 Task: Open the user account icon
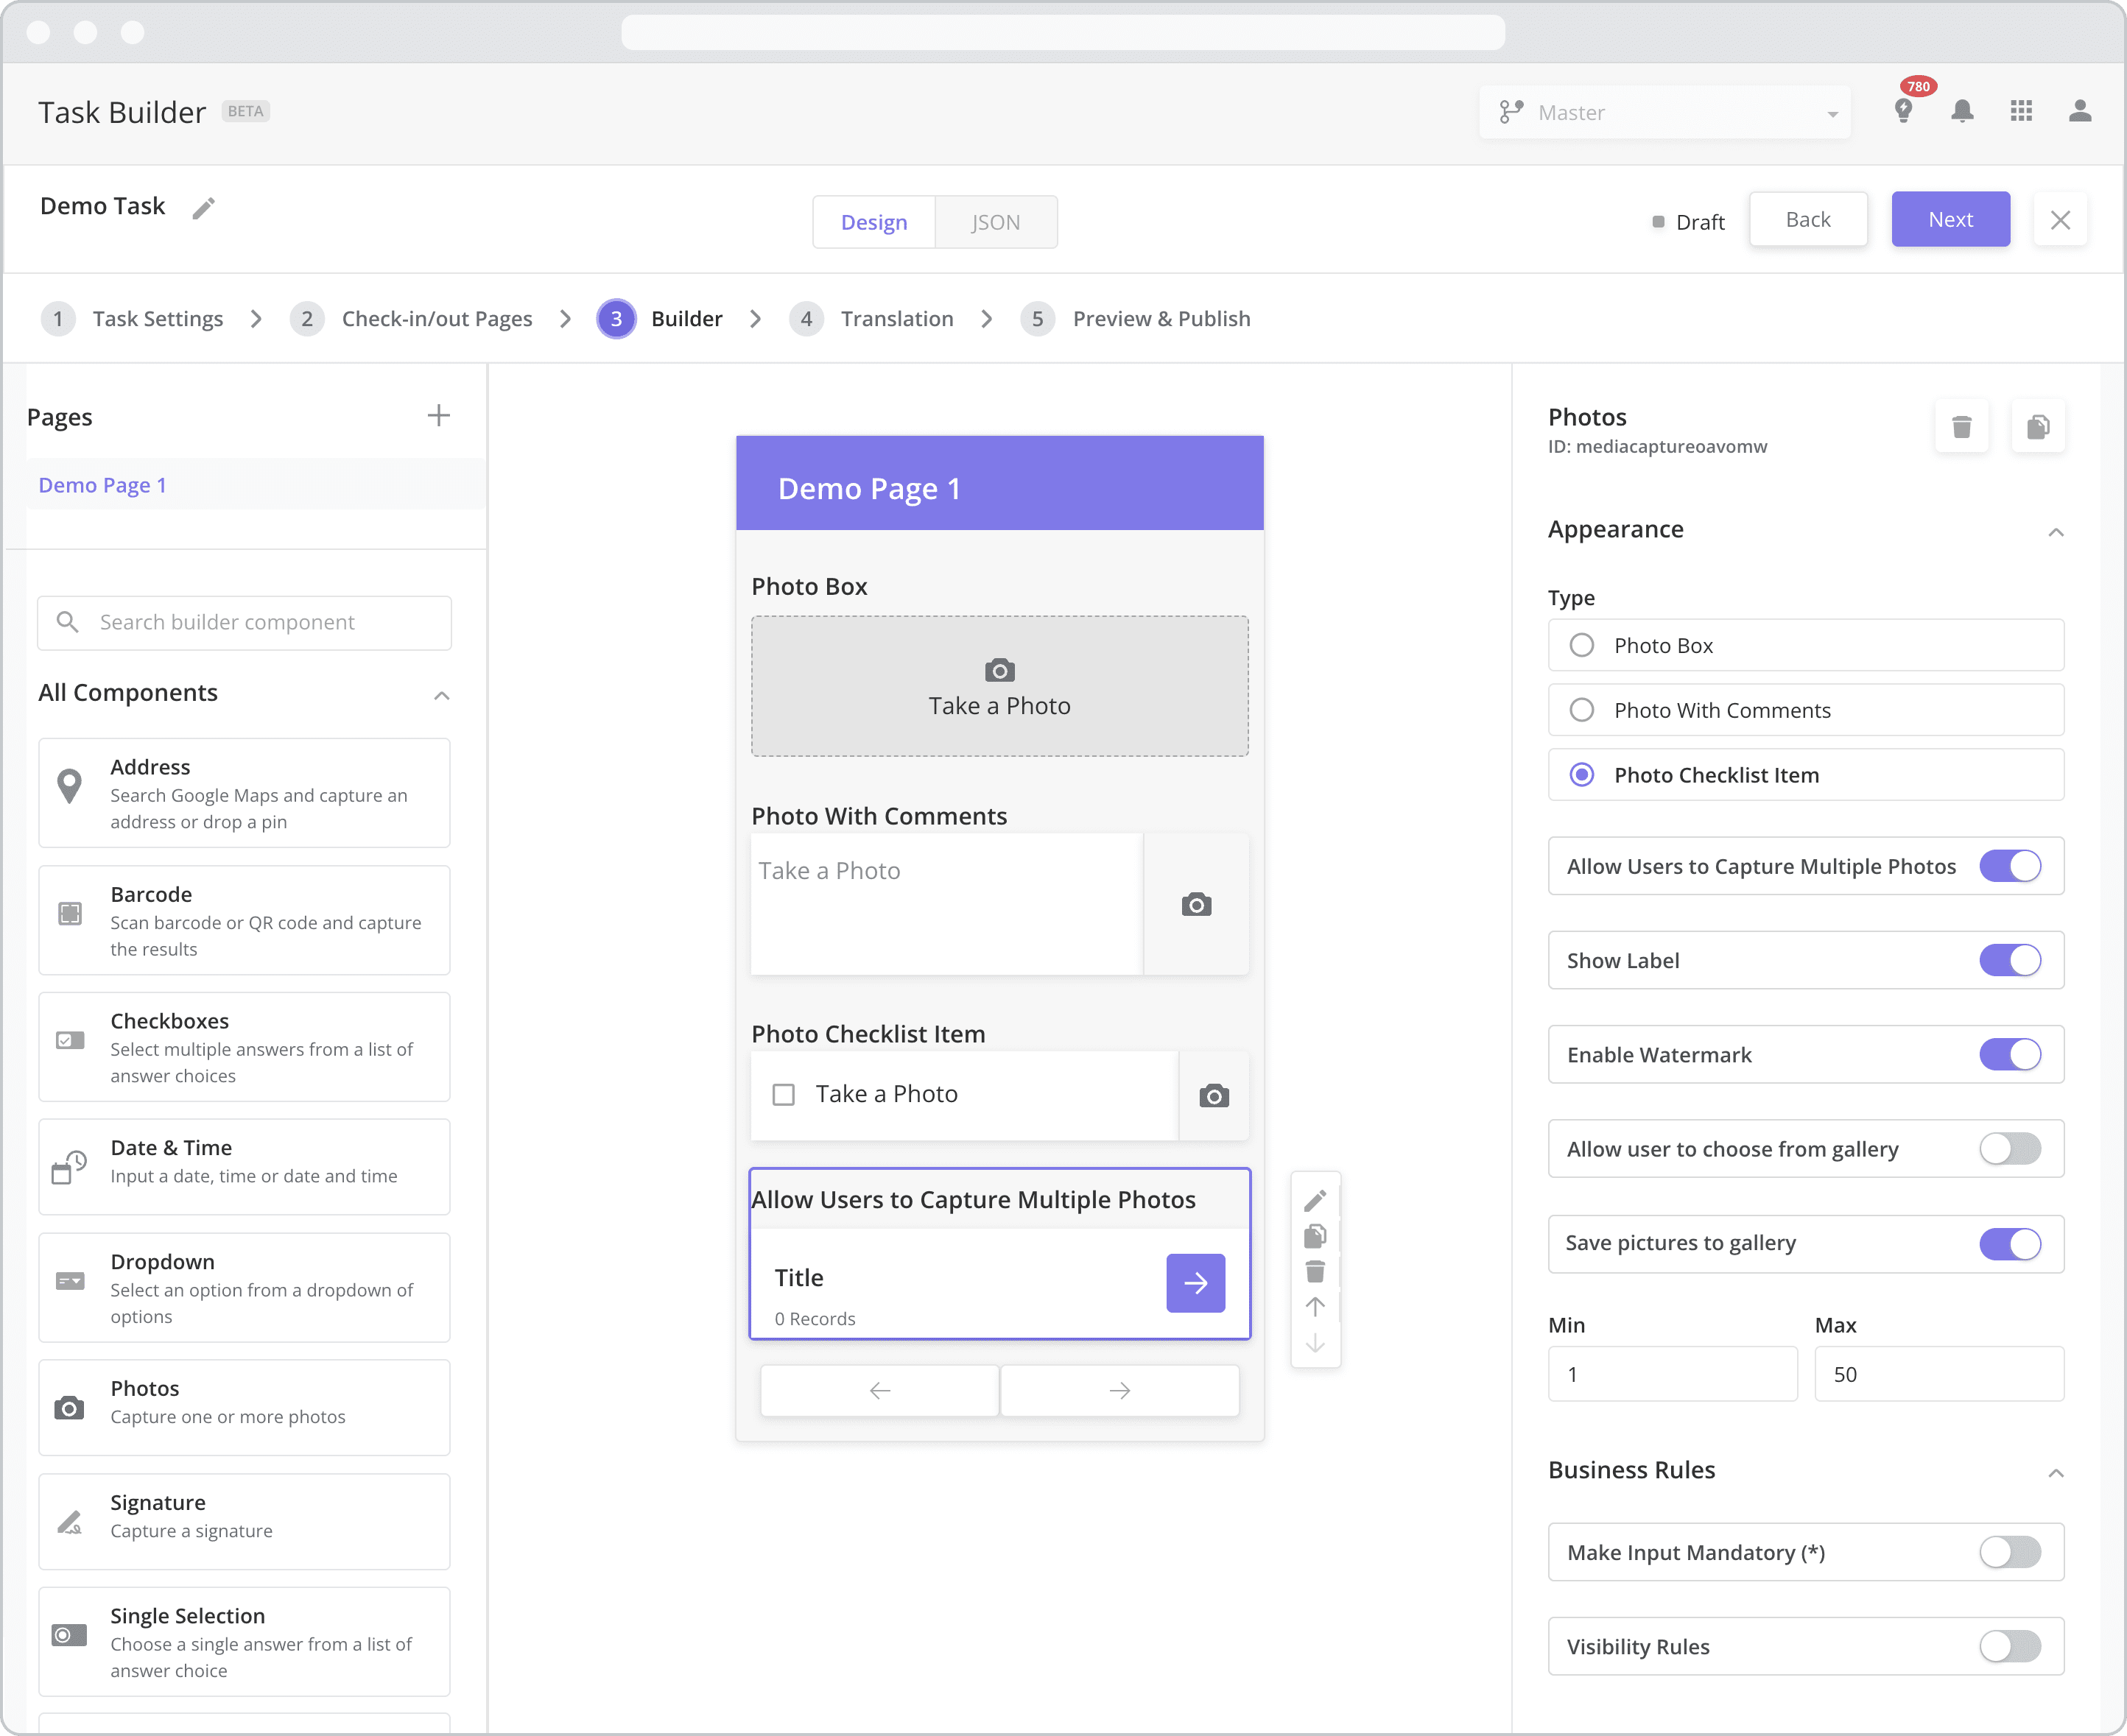coord(2080,111)
